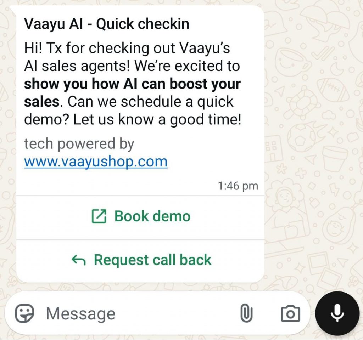The width and height of the screenshot is (363, 340).
Task: Focus the Message input field
Action: (139, 313)
